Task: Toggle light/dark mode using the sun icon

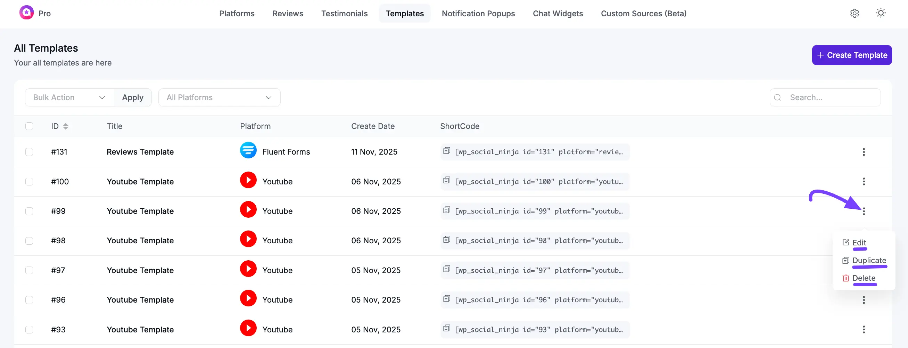Action: click(881, 13)
